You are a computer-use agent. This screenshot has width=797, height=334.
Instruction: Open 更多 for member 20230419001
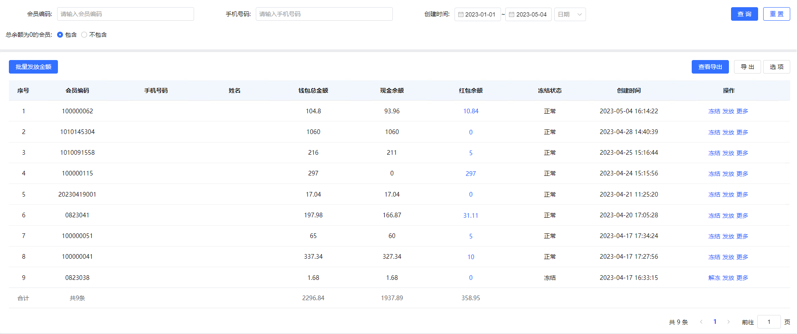[x=742, y=194]
